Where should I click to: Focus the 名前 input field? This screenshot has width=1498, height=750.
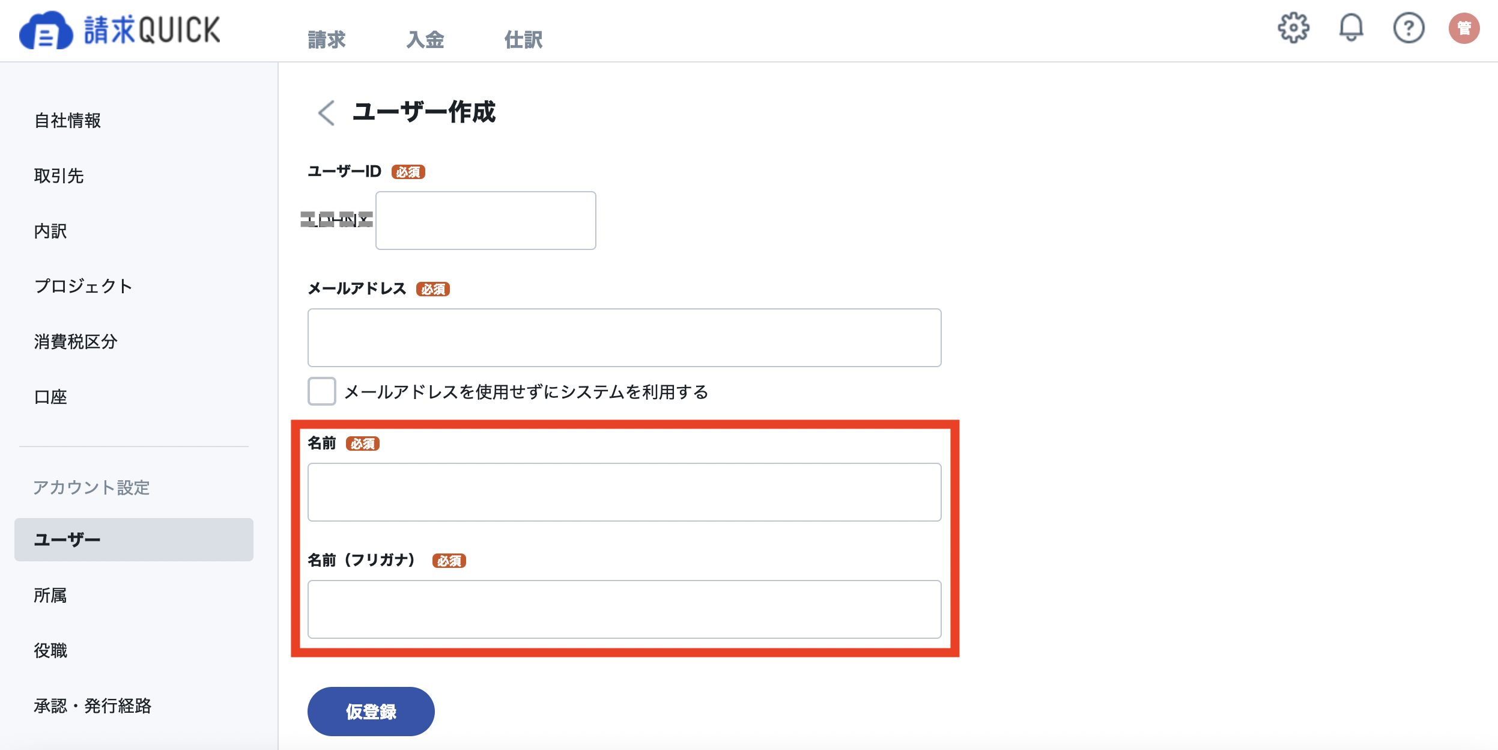[x=624, y=492]
